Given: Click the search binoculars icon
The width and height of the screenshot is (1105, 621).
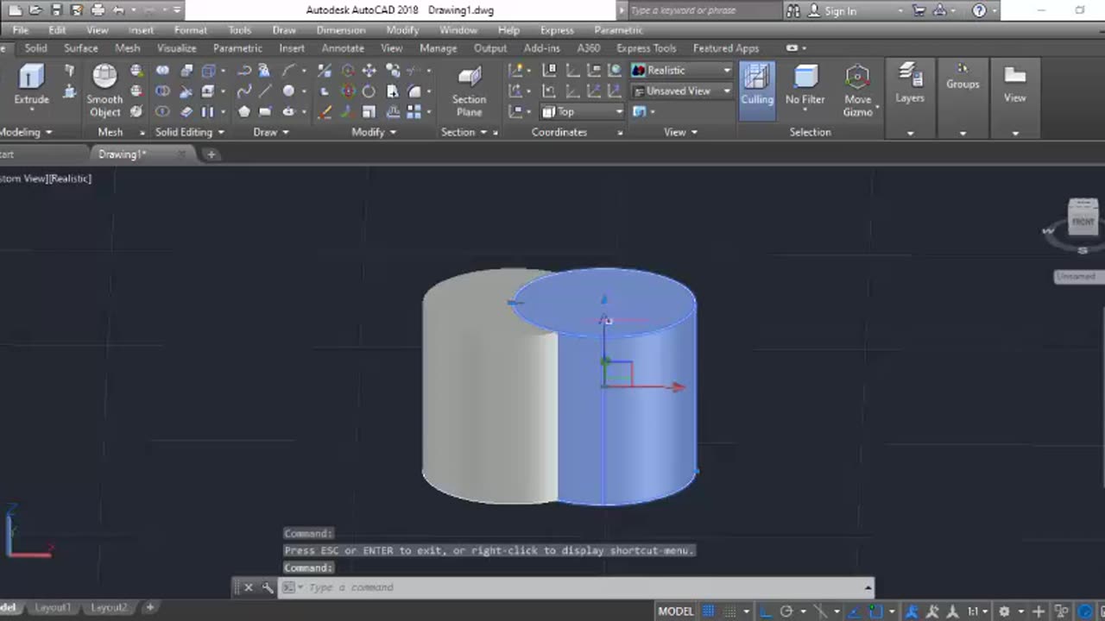Looking at the screenshot, I should pos(794,10).
